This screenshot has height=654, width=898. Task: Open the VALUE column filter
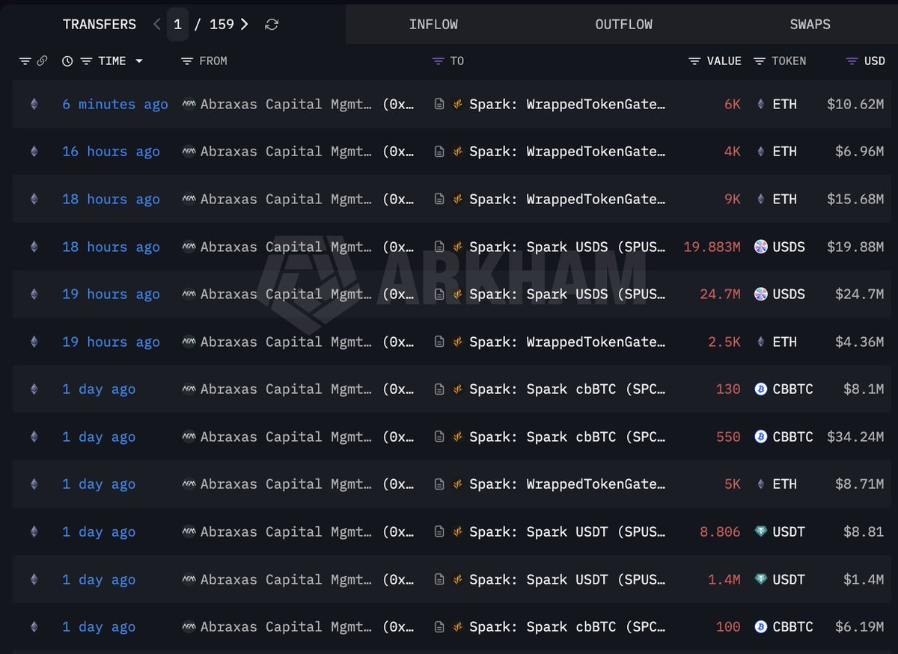click(695, 61)
